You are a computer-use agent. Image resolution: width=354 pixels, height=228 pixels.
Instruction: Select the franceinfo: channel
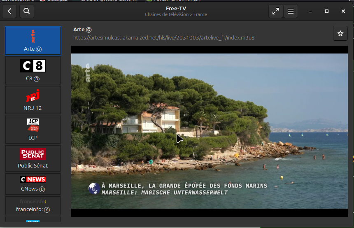click(33, 206)
